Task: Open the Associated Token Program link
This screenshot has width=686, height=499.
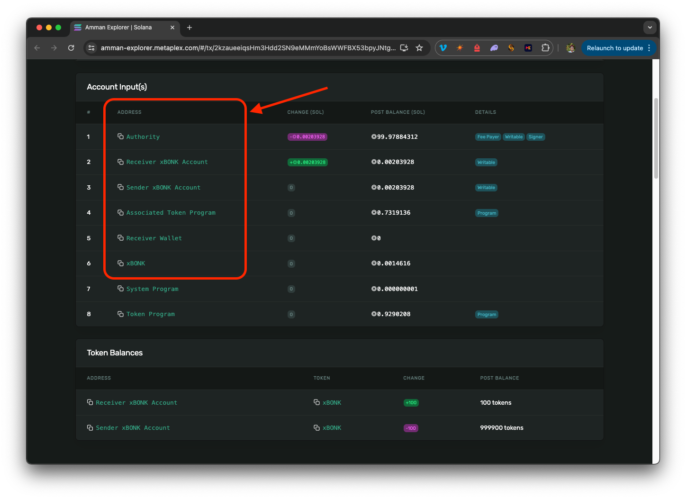Action: click(171, 213)
